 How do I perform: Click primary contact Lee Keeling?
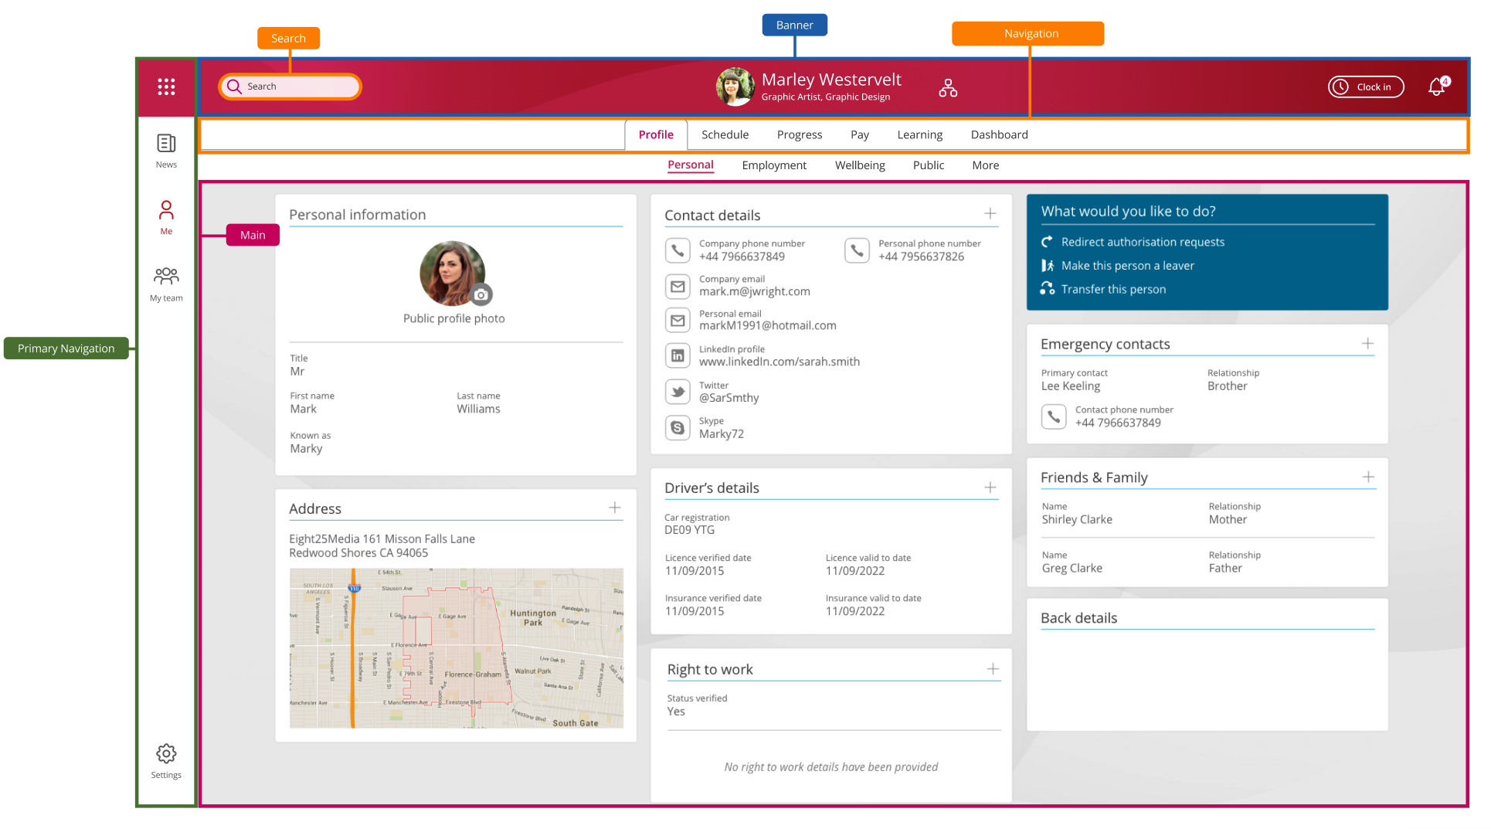coord(1070,386)
